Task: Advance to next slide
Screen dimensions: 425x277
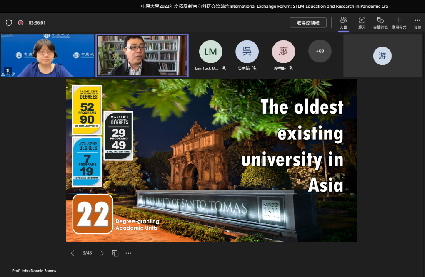Action: (x=102, y=253)
